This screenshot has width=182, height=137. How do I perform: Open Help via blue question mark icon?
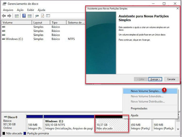(24, 16)
